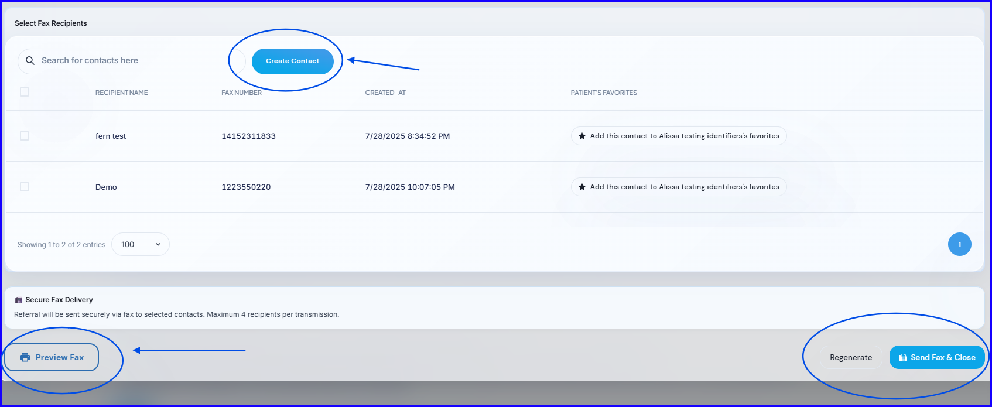This screenshot has width=992, height=407.
Task: Click fax number 1223550220
Action: [x=246, y=187]
